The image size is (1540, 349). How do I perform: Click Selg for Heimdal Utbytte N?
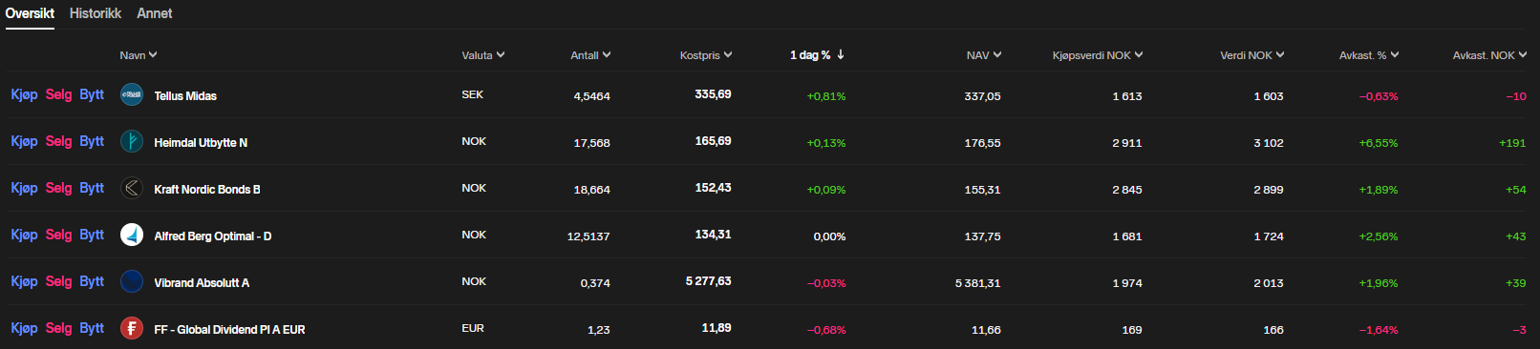click(x=58, y=141)
